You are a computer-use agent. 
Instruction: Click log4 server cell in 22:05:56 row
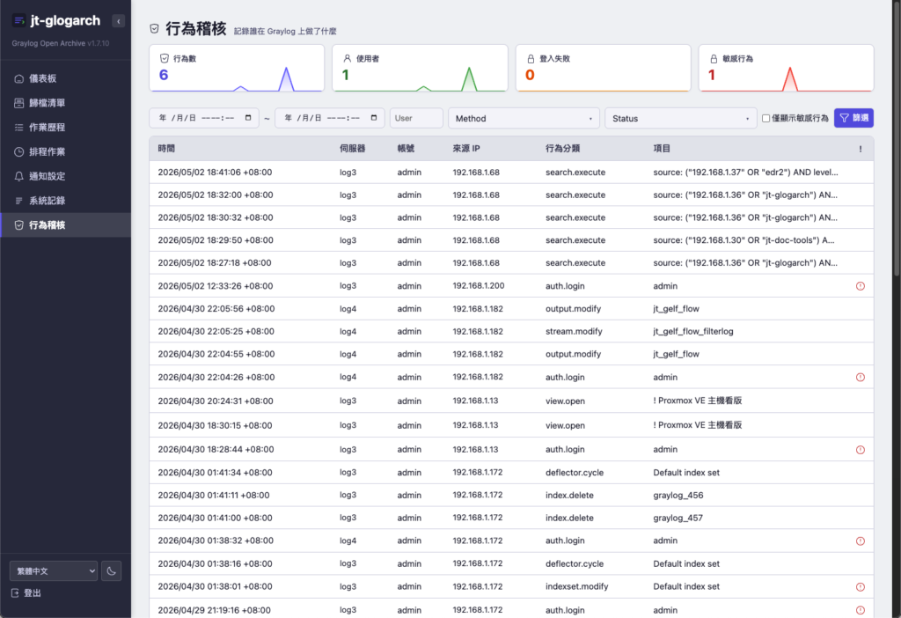pyautogui.click(x=348, y=309)
